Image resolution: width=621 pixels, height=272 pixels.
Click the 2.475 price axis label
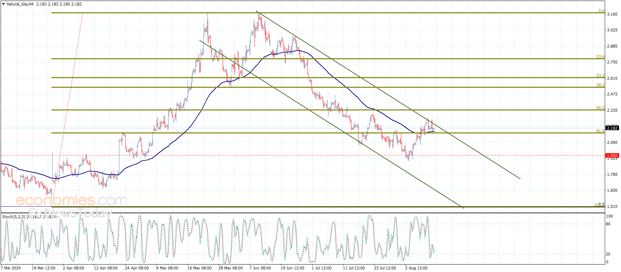tap(612, 94)
